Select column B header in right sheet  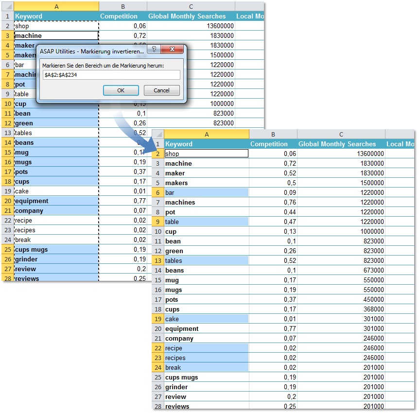click(273, 134)
